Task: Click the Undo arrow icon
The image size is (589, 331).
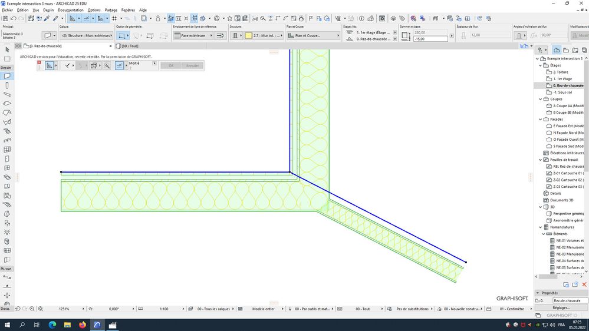Action: (14, 18)
